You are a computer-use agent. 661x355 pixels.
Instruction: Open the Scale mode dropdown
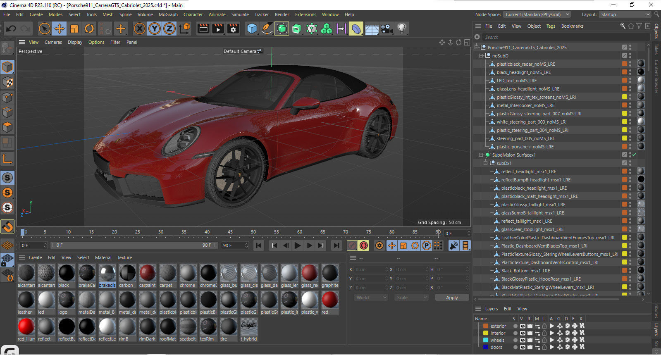pos(411,298)
